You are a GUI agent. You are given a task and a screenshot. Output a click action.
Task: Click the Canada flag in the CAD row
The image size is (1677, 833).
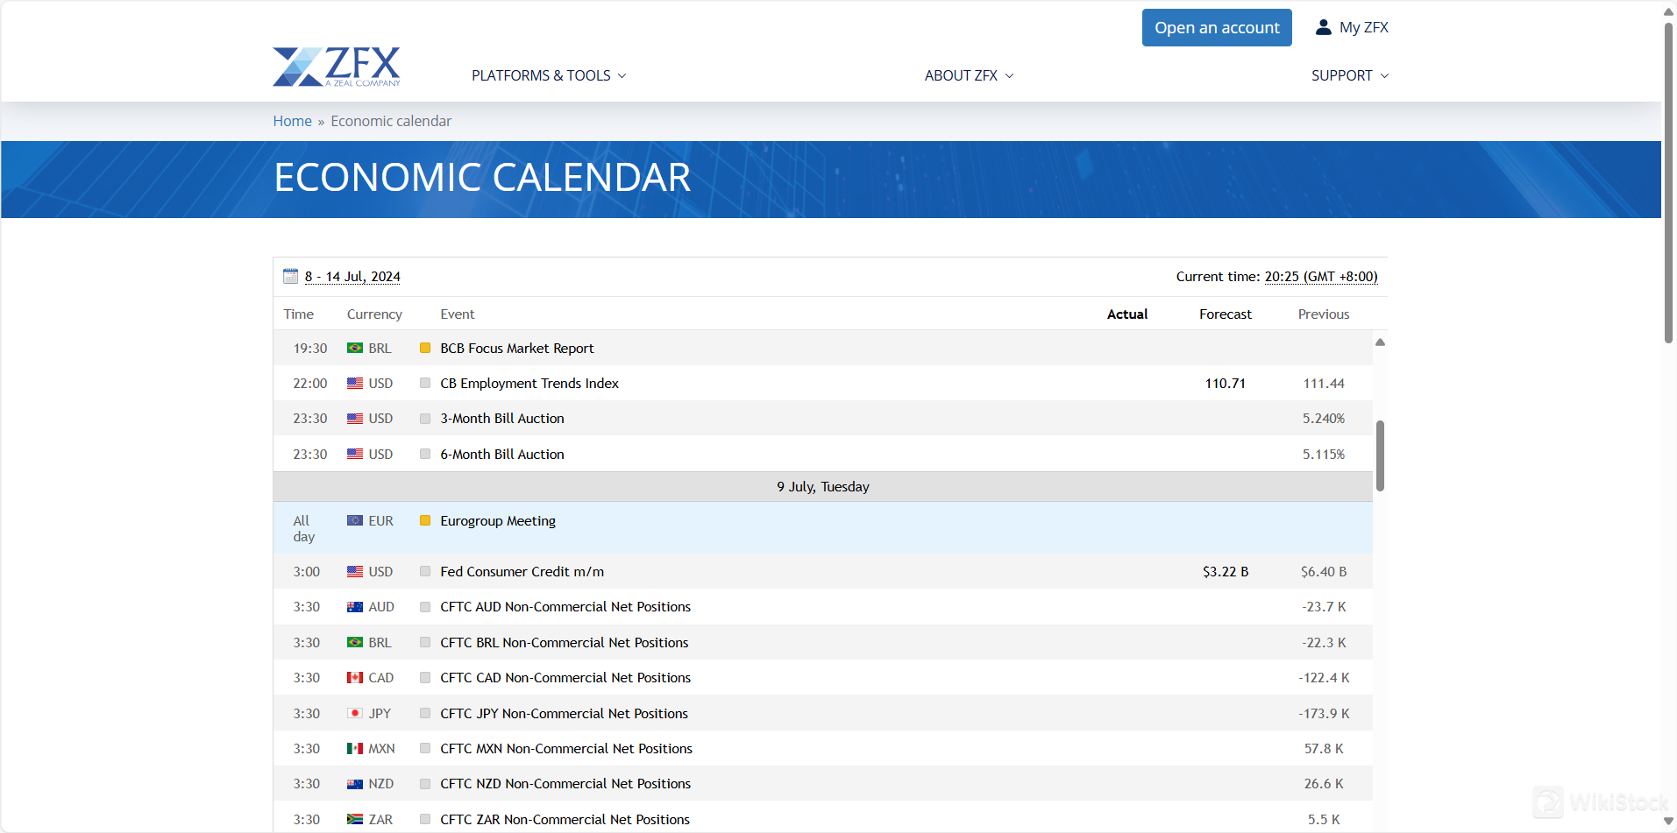pos(355,678)
